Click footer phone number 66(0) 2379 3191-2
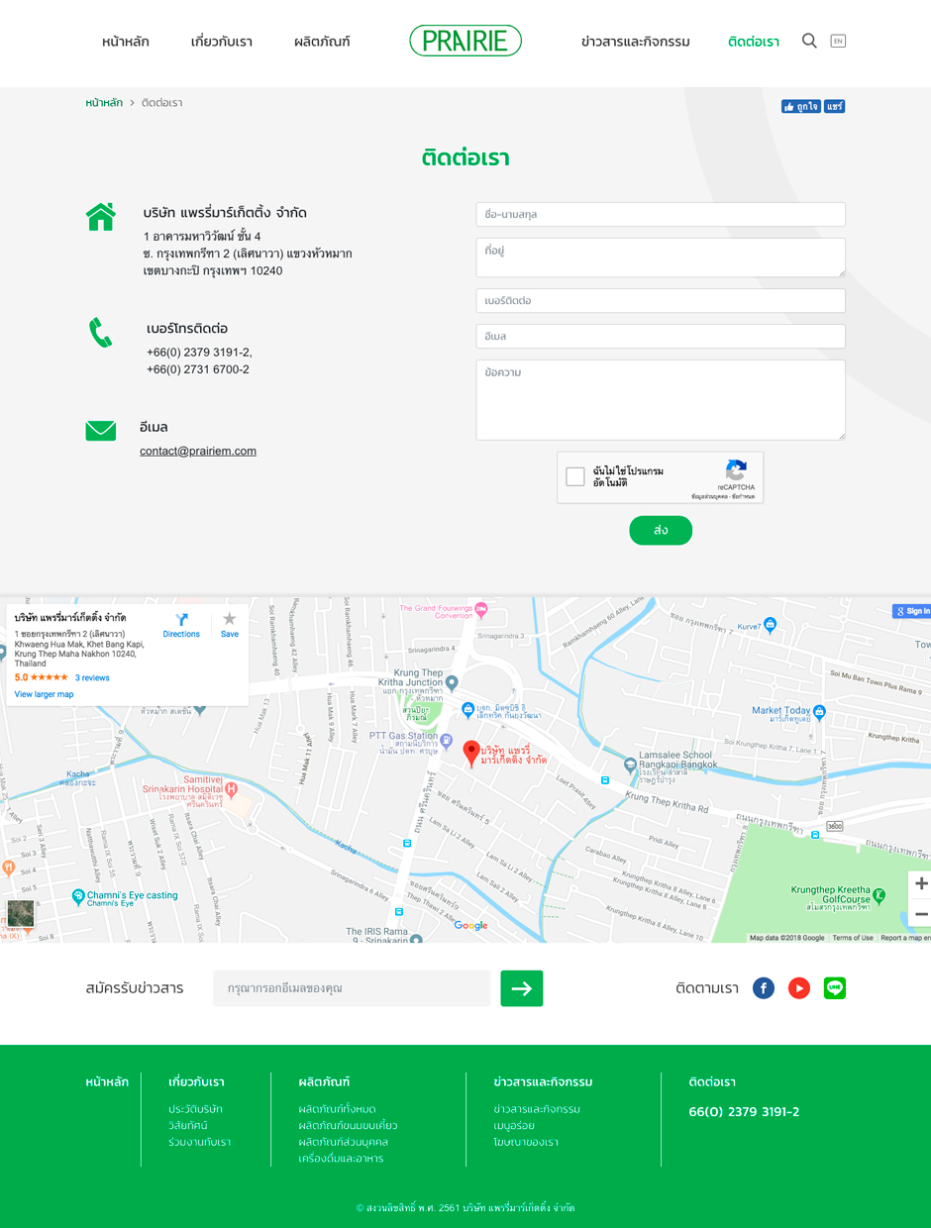The width and height of the screenshot is (931, 1228). tap(744, 1111)
